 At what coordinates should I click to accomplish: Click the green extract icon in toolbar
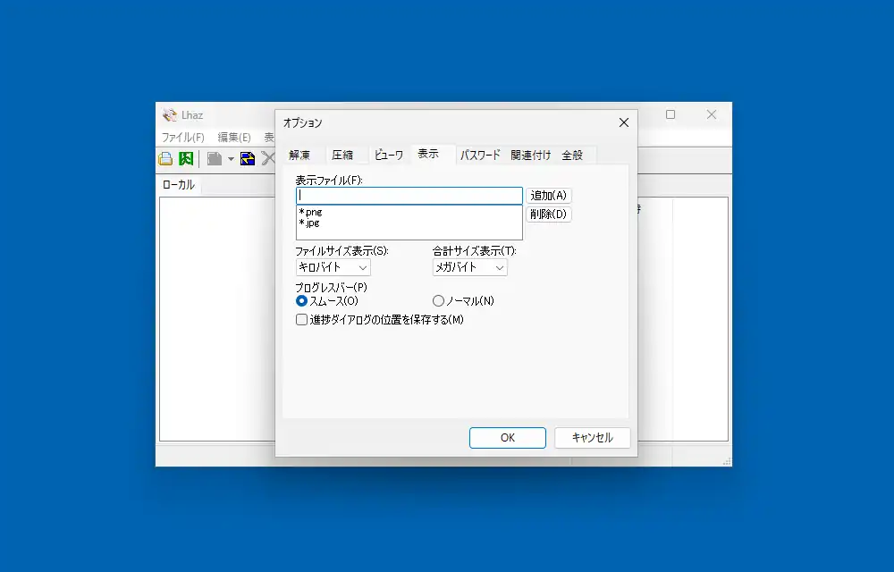[186, 159]
